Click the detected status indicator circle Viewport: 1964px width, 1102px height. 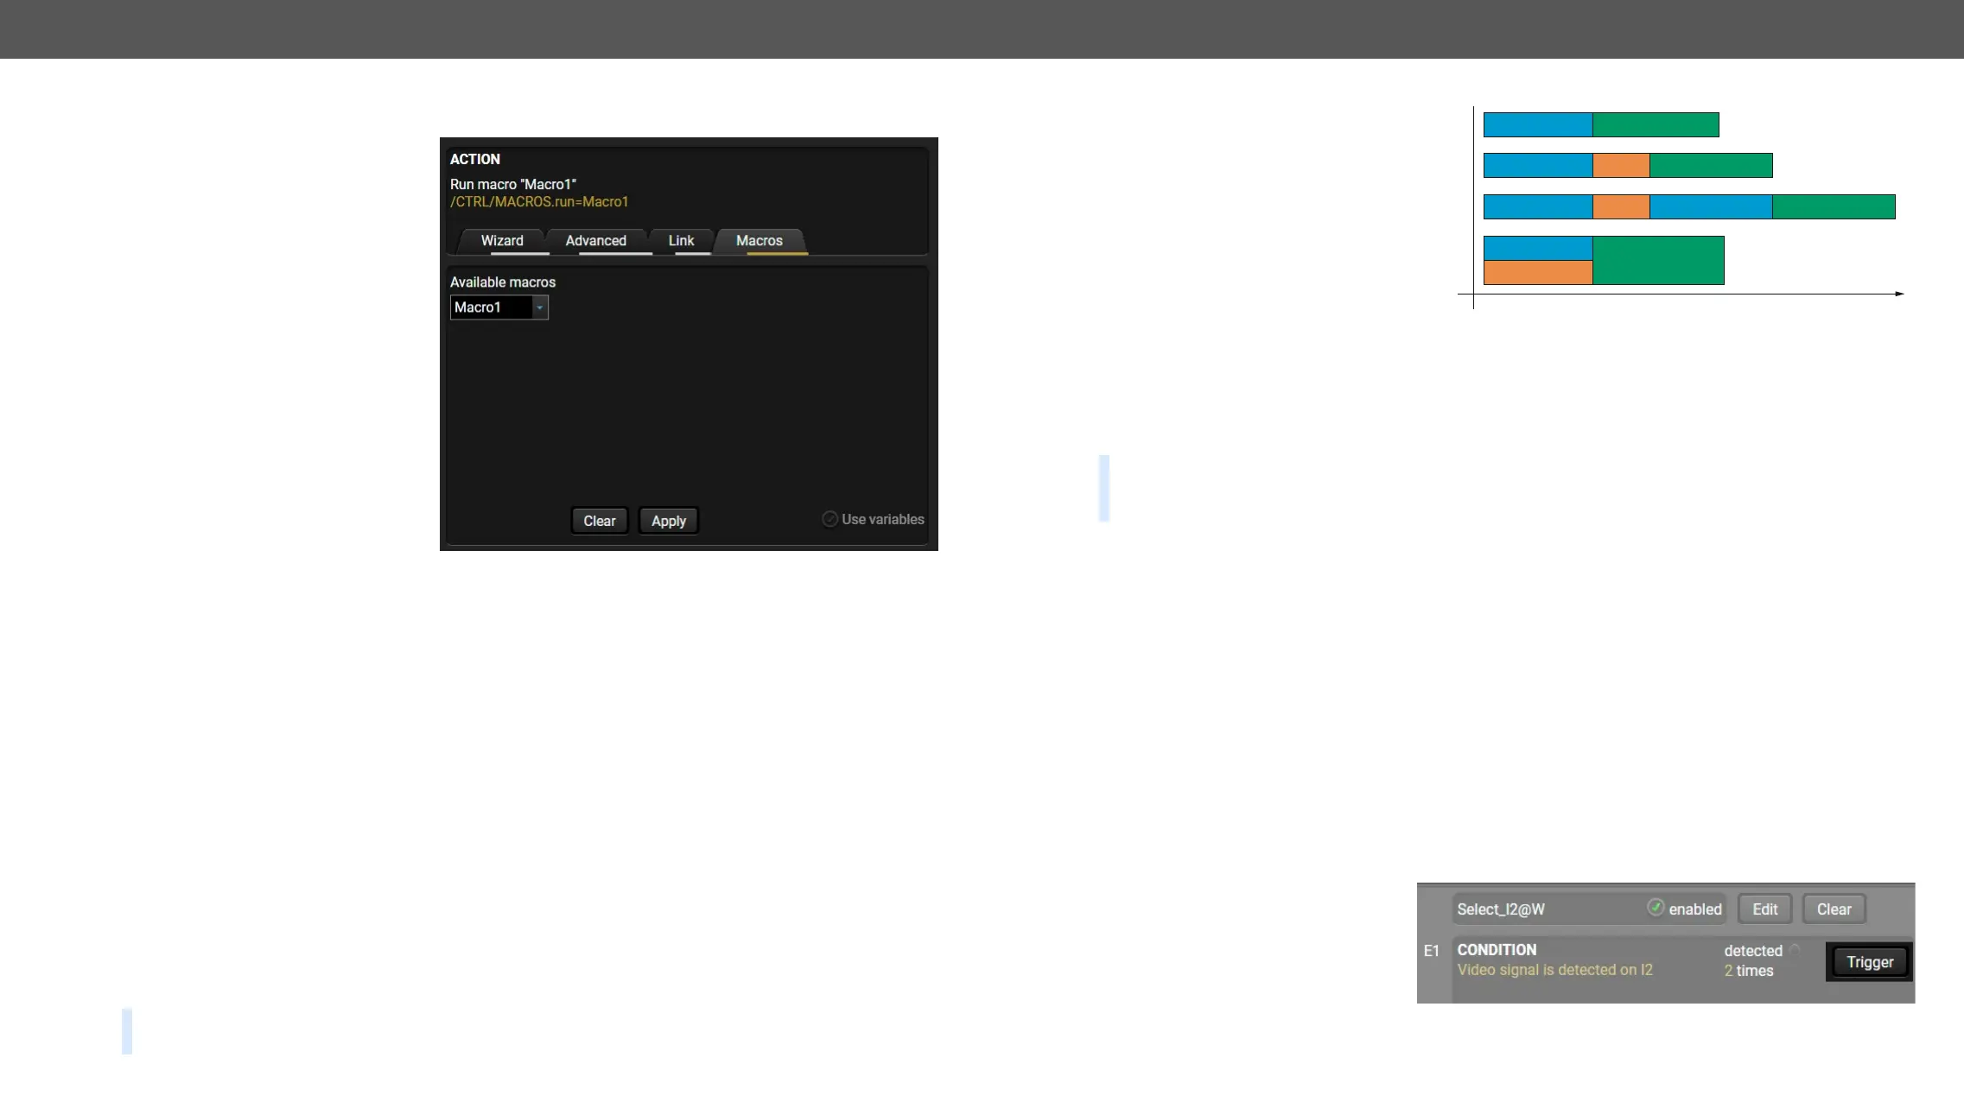[1795, 949]
